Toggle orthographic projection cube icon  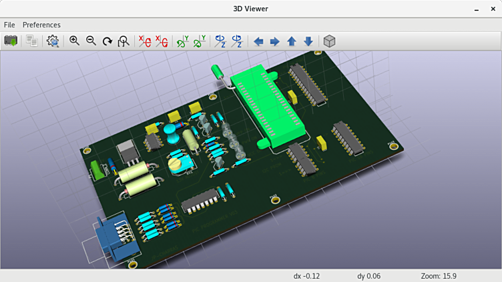pos(329,41)
